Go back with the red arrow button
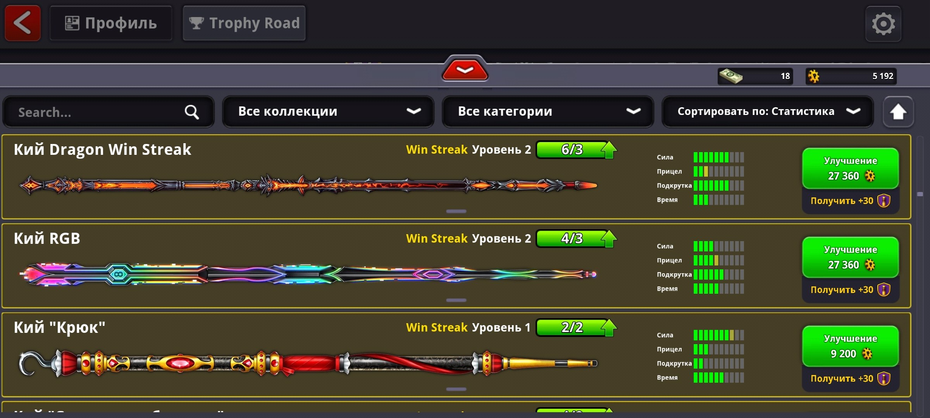The height and width of the screenshot is (418, 930). point(22,23)
